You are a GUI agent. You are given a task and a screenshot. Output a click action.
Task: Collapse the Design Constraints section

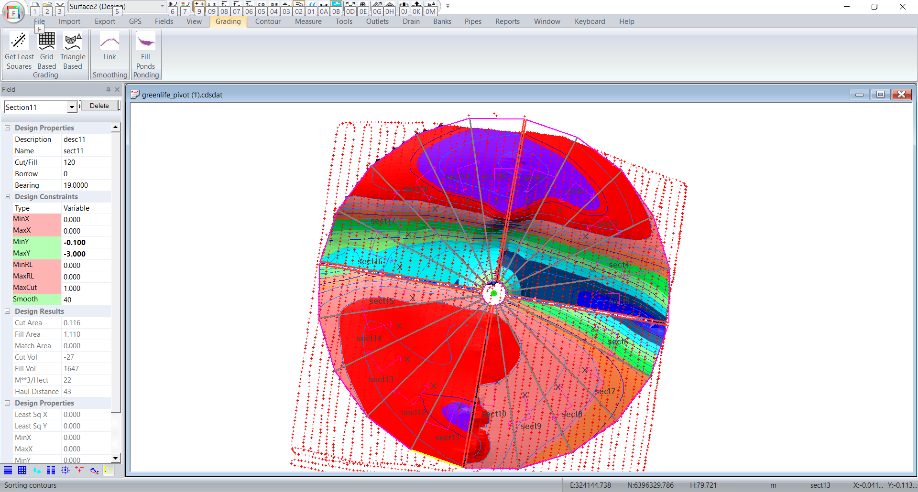[x=8, y=197]
